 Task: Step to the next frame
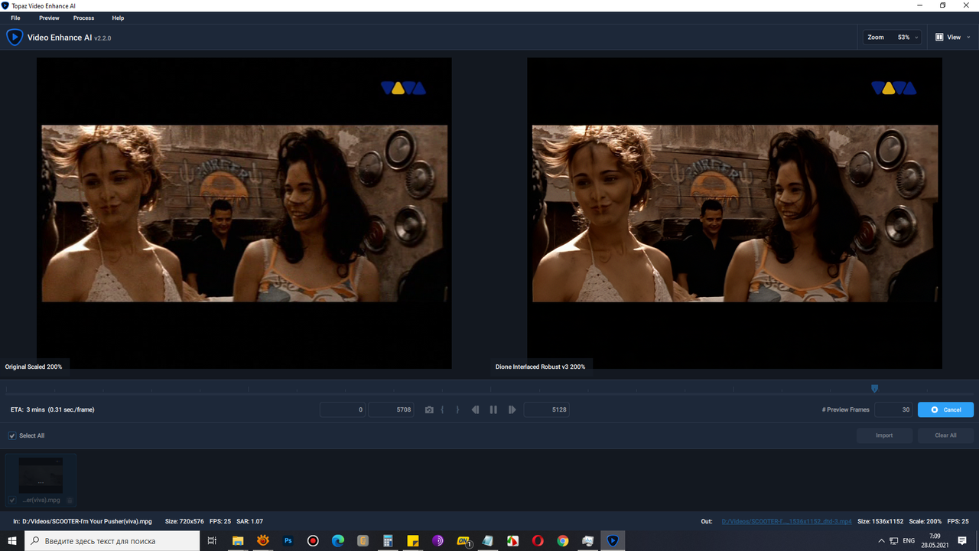[x=512, y=410]
